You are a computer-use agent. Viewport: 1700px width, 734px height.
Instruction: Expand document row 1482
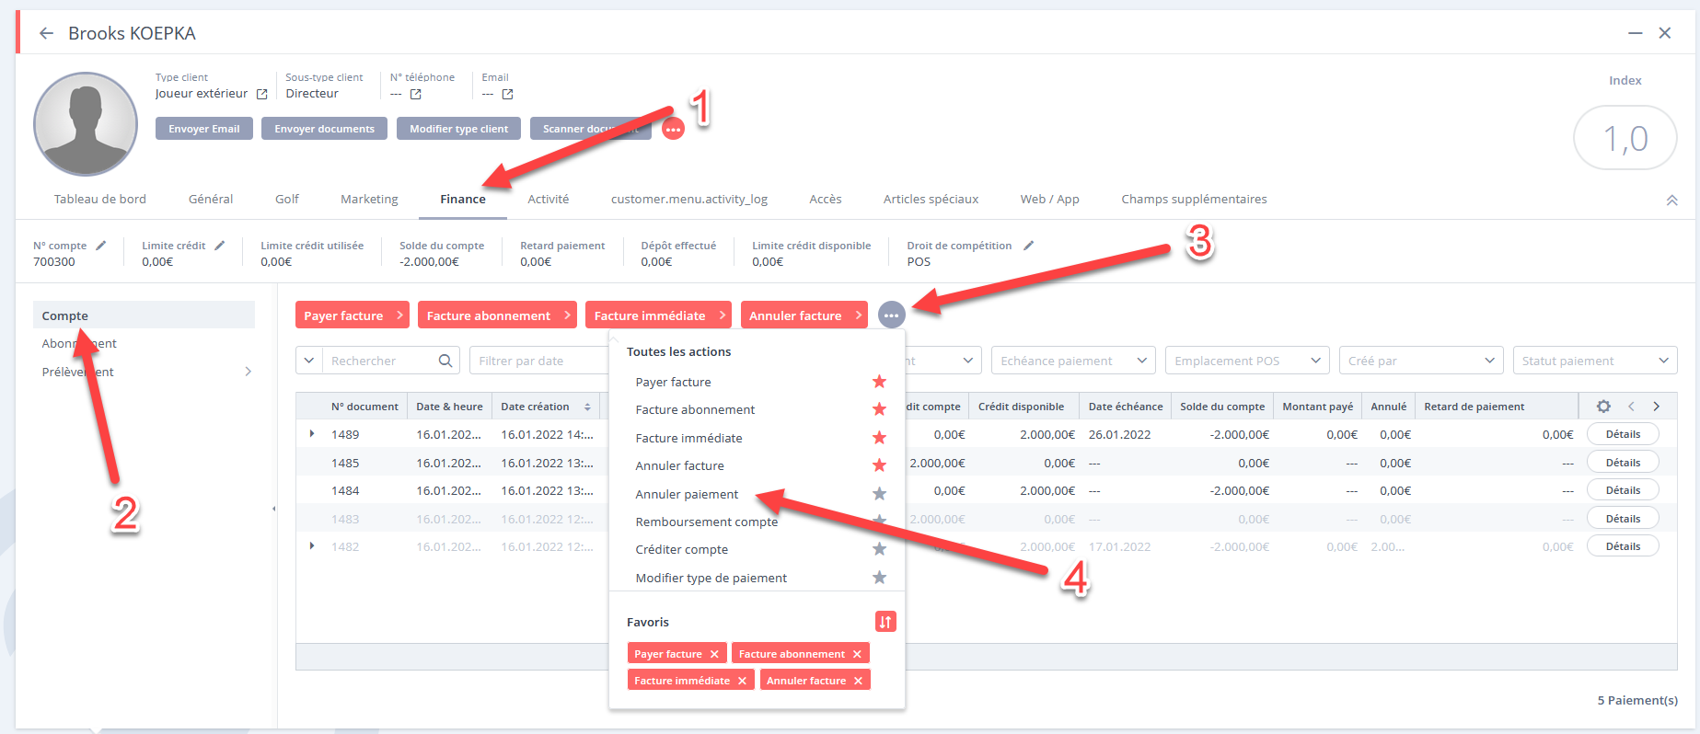pyautogui.click(x=312, y=546)
